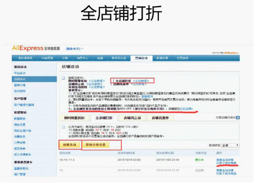Open the 经营表现 top navigation item
The height and width of the screenshot is (183, 254).
click(183, 58)
